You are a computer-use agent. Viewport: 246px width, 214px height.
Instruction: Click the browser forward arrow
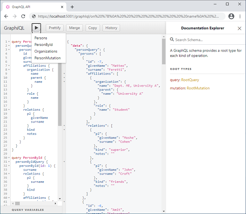coord(15,16)
